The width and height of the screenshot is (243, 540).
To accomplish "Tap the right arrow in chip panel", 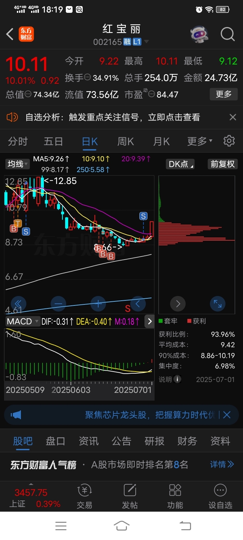I will tap(178, 304).
